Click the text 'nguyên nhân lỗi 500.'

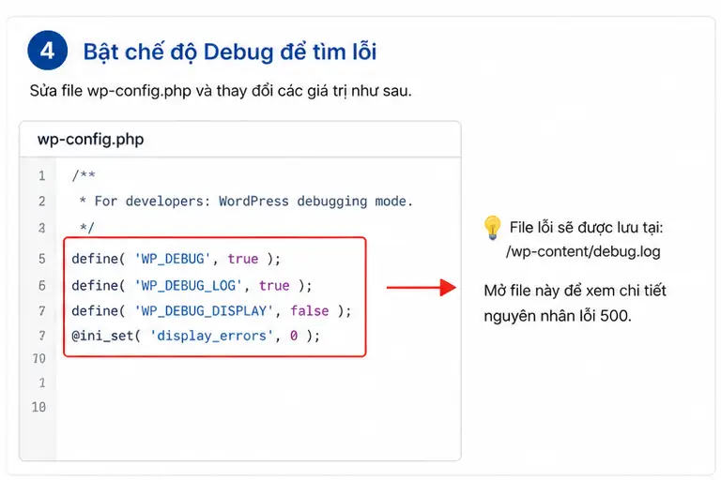click(558, 316)
